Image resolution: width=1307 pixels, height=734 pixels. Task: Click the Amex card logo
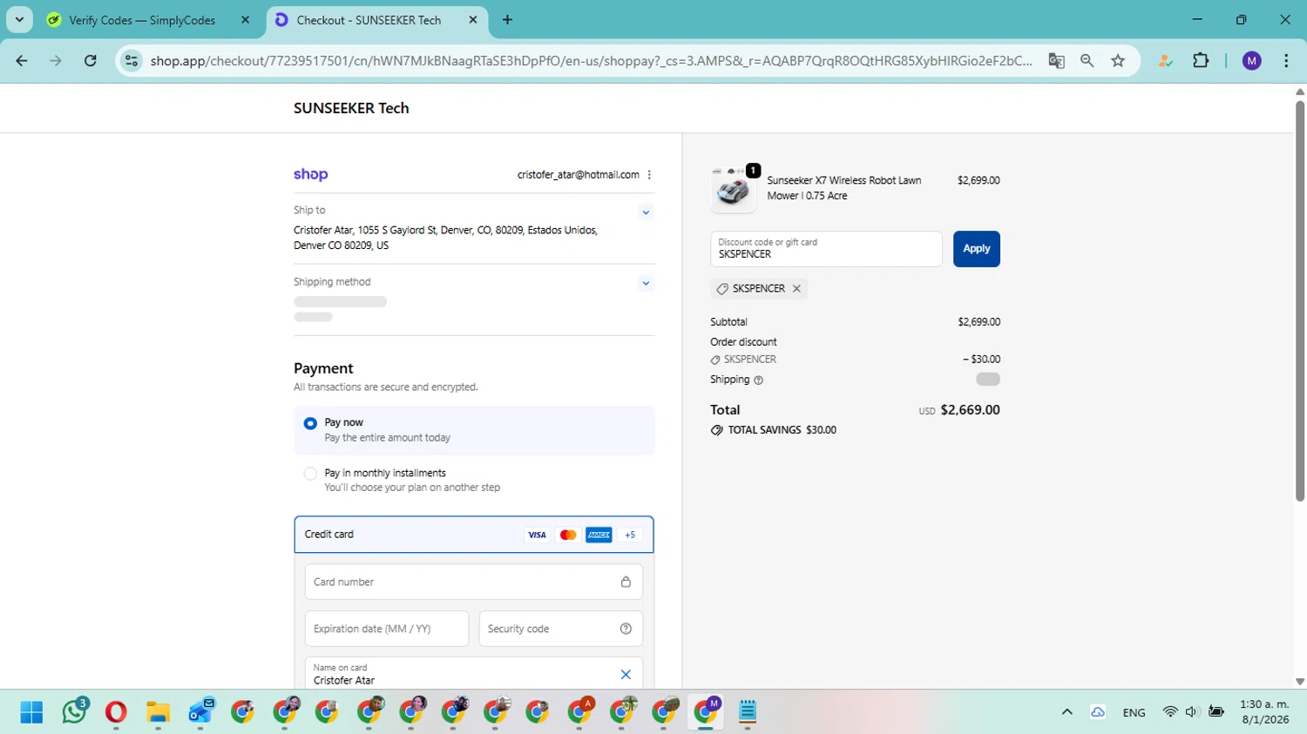click(599, 535)
